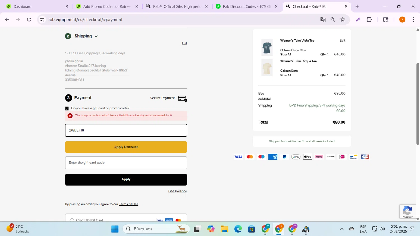Click the gift card code input field
Image resolution: width=420 pixels, height=236 pixels.
coord(126,163)
